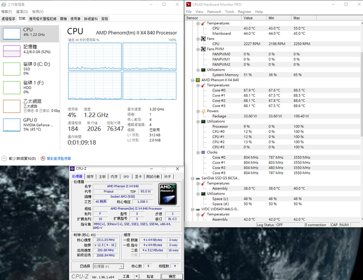The image size is (363, 280).
Task: Open 檢視(V) menu in Task Manager
Action: pyautogui.click(x=38, y=12)
